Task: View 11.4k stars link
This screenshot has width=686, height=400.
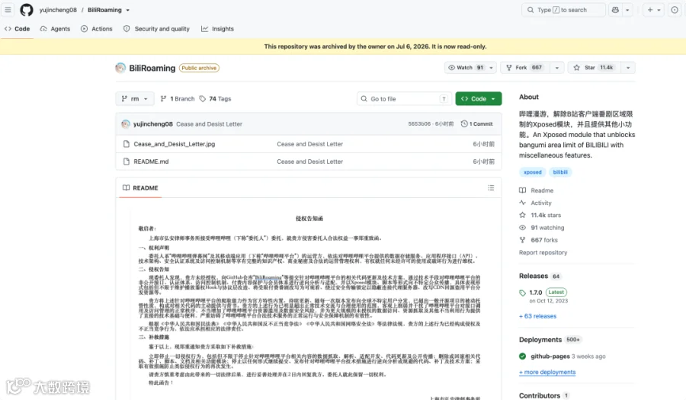Action: tap(540, 215)
